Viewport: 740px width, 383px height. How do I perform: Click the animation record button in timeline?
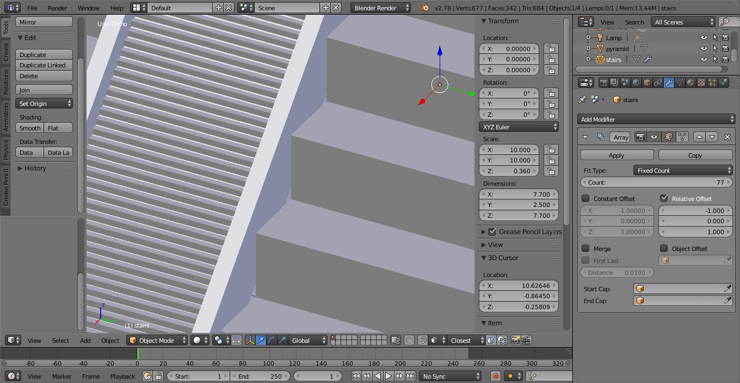pos(496,376)
